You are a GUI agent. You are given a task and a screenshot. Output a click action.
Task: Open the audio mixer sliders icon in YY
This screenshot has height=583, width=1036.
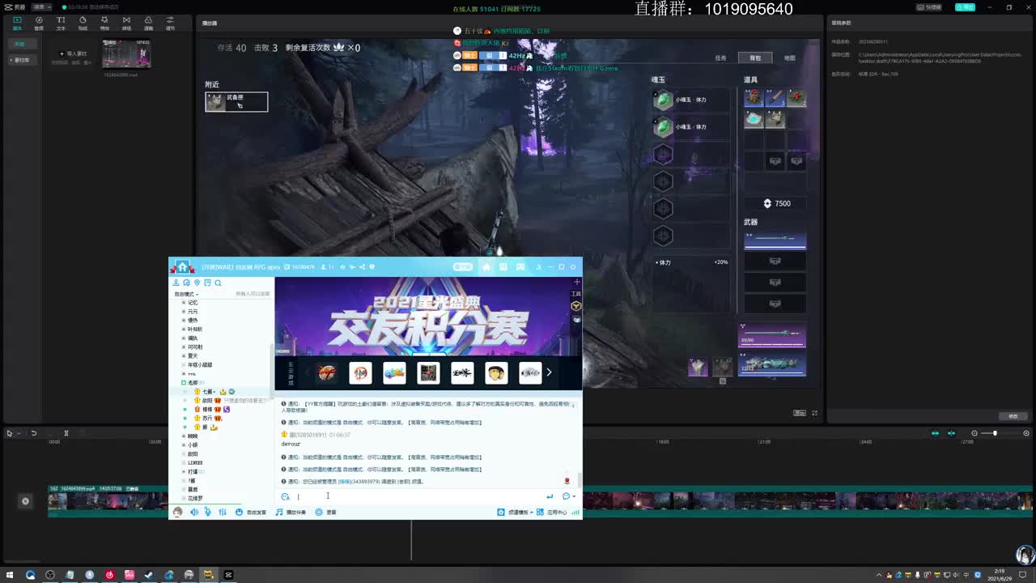pos(222,512)
